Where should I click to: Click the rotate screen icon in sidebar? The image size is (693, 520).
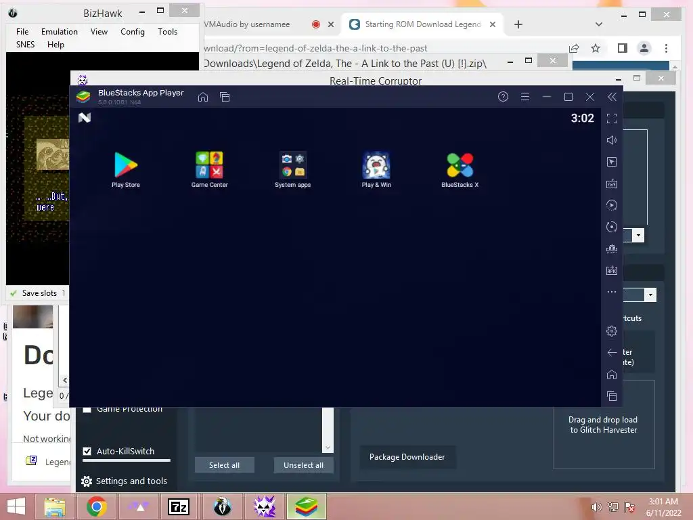pyautogui.click(x=612, y=227)
